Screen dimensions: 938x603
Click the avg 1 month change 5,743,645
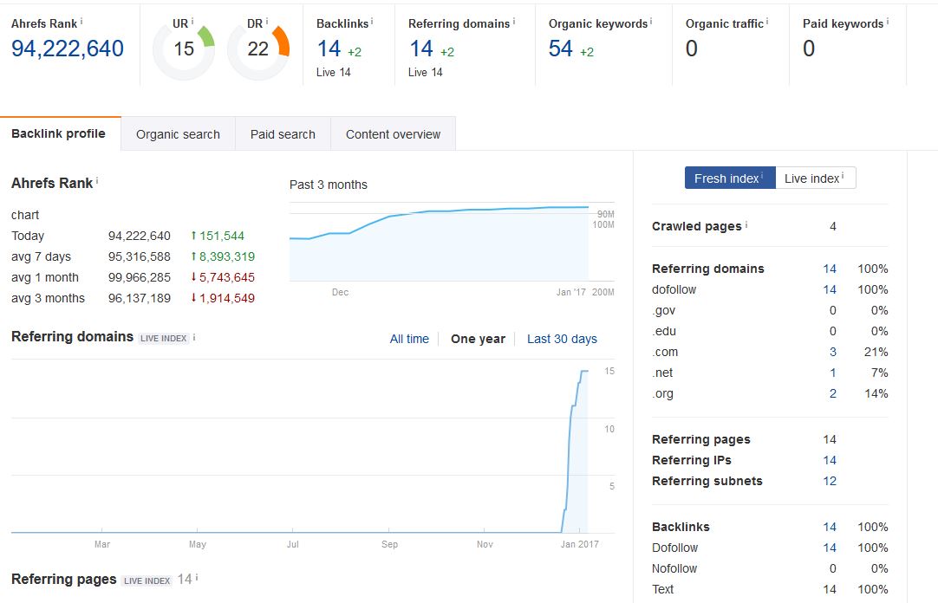pos(223,278)
